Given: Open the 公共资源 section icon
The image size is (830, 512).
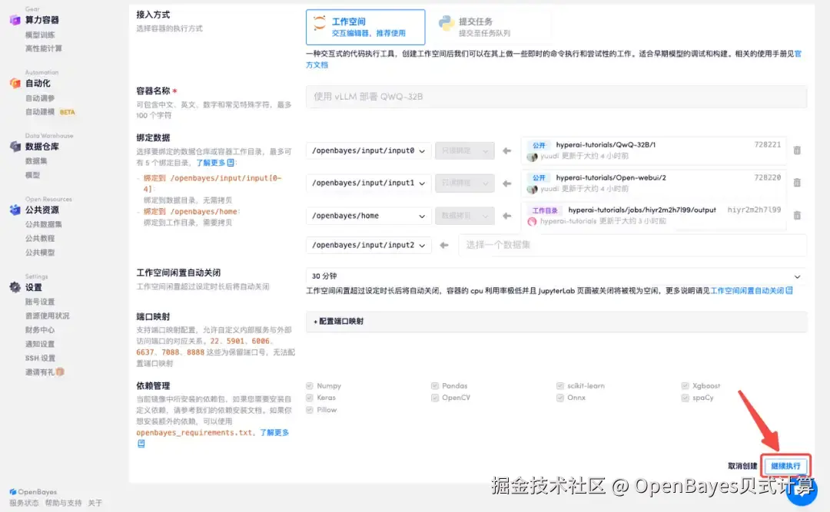Looking at the screenshot, I should click(15, 210).
